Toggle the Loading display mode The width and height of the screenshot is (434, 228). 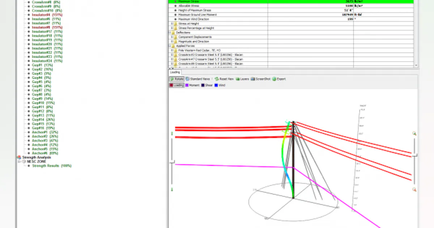[x=176, y=85]
